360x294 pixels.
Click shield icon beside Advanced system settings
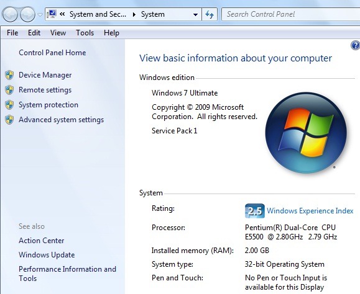pos(9,120)
